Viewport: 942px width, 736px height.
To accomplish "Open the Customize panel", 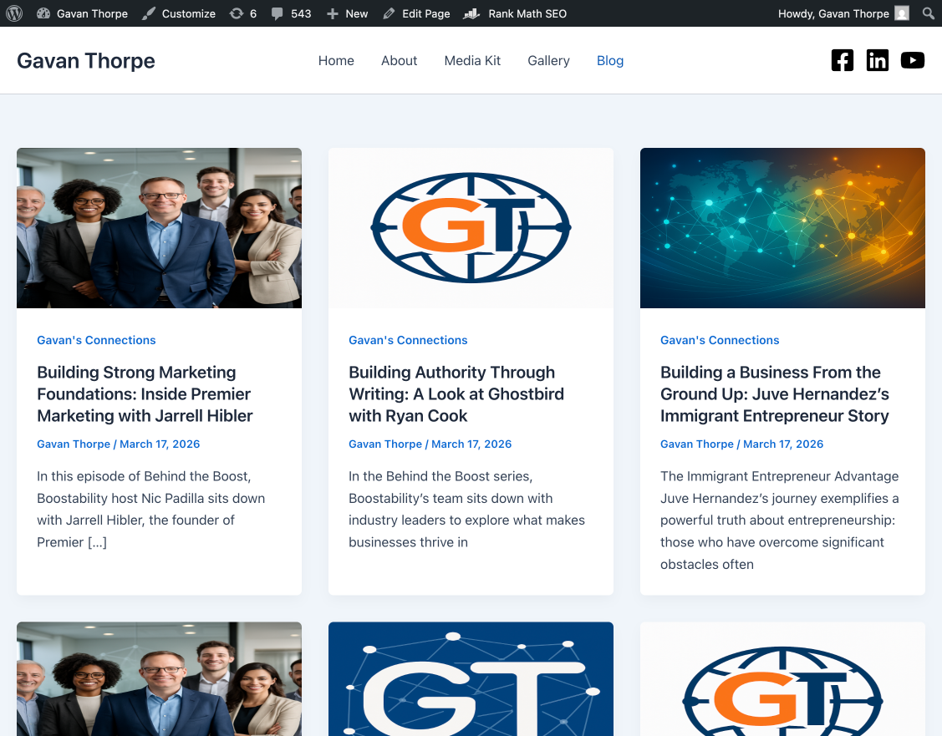I will (188, 13).
